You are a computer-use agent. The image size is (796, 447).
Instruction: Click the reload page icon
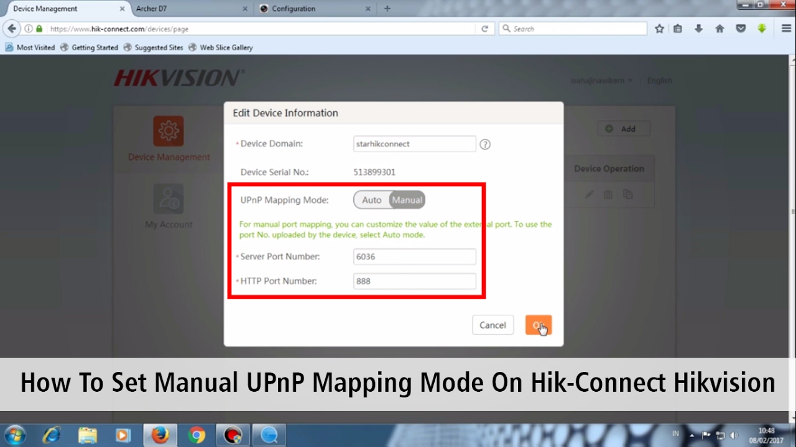click(x=484, y=29)
